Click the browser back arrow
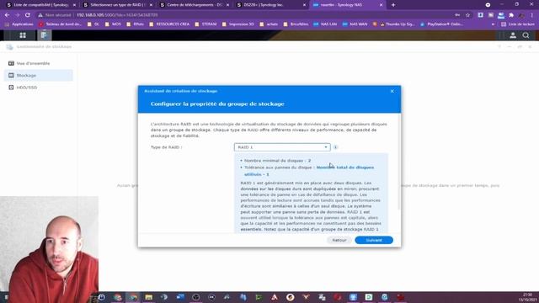The width and height of the screenshot is (539, 303). [x=8, y=15]
